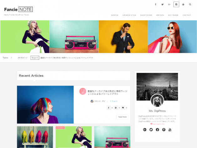The image size is (197, 148).
Task: Open the CONTACT menu item
Action: pyautogui.click(x=187, y=15)
